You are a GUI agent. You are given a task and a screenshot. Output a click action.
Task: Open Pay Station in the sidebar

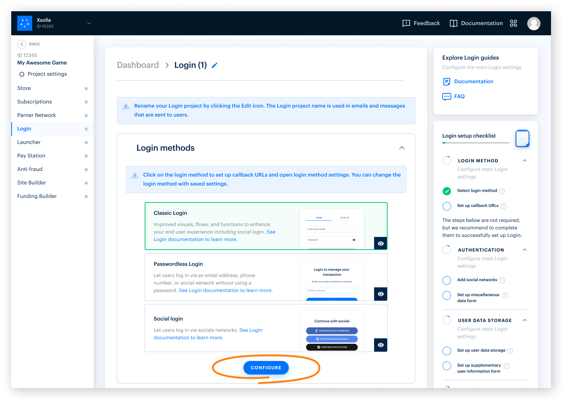point(31,156)
